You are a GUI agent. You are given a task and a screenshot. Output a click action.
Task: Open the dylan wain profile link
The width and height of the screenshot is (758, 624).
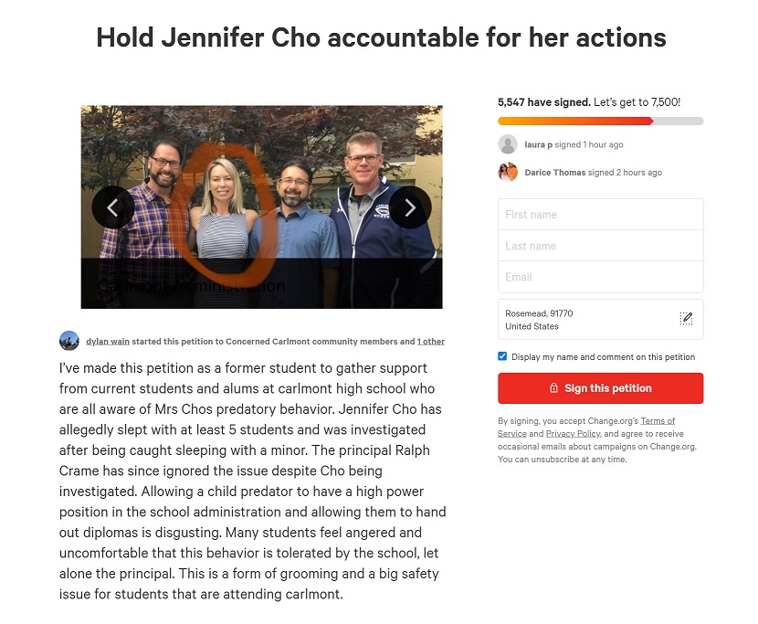[x=108, y=342]
